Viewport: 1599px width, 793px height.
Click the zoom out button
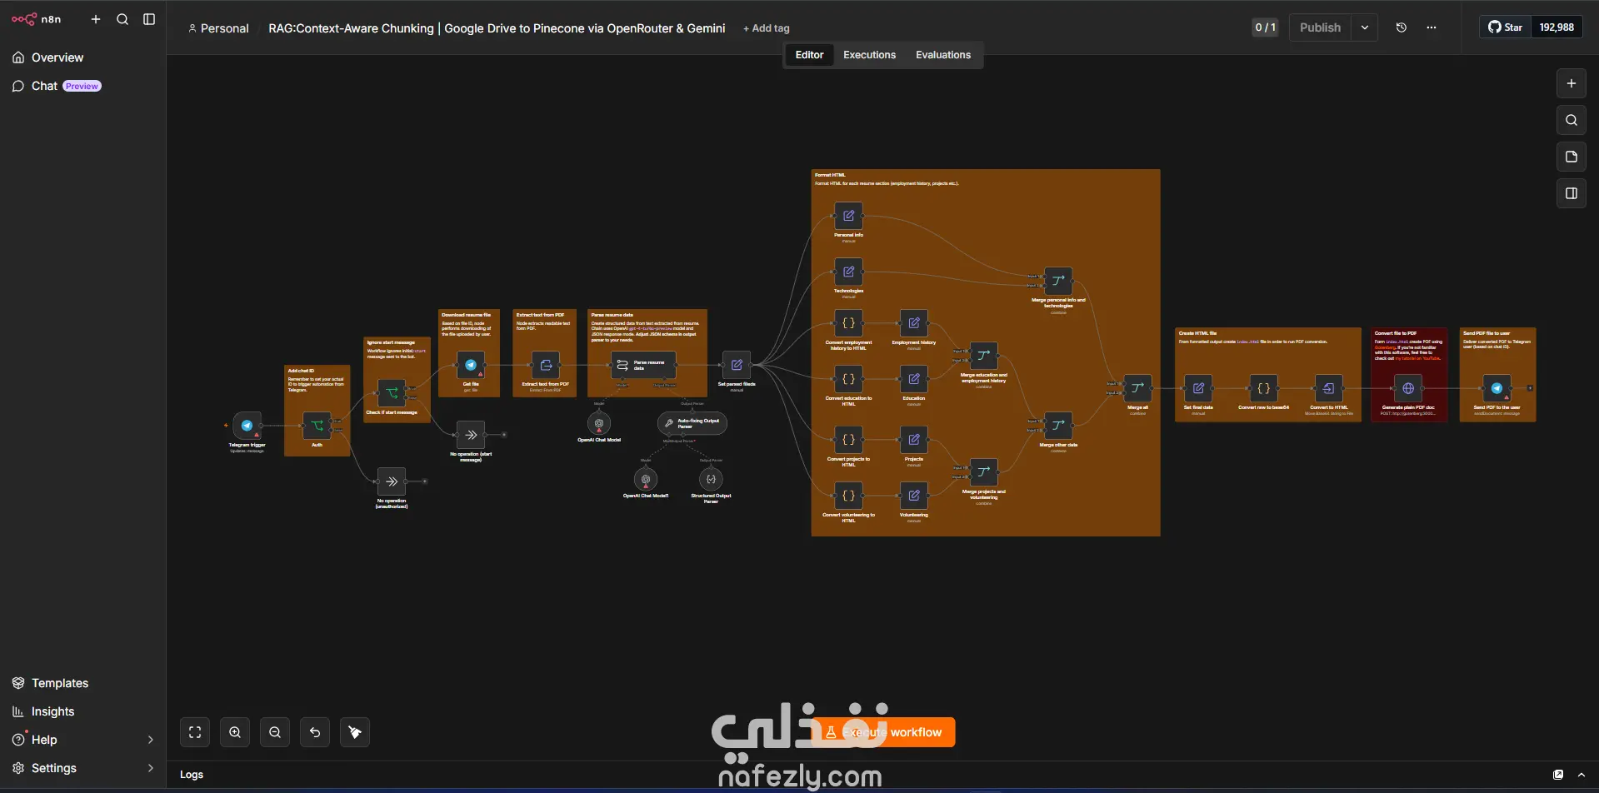(x=275, y=732)
